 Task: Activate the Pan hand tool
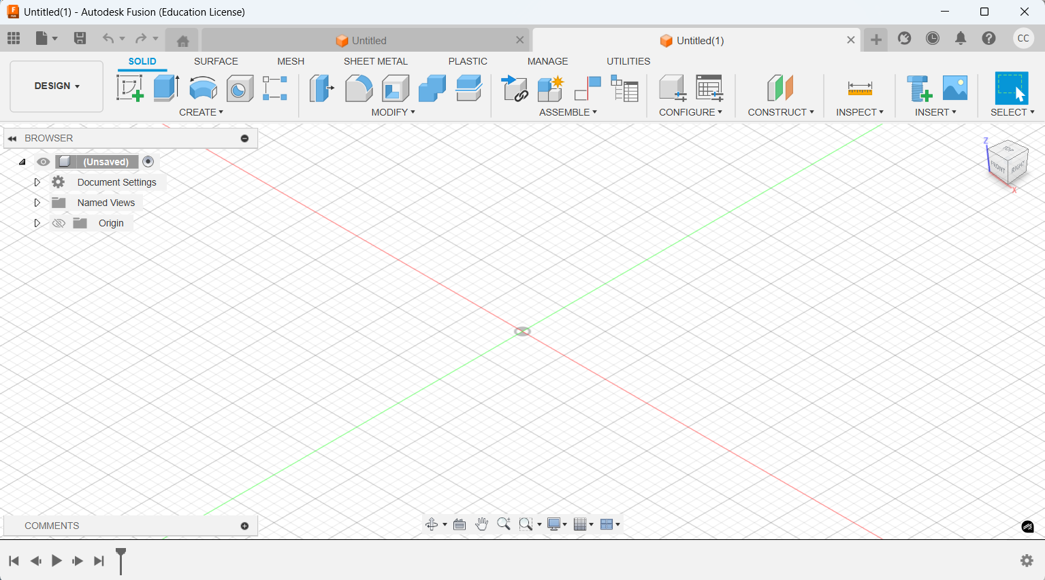[482, 524]
